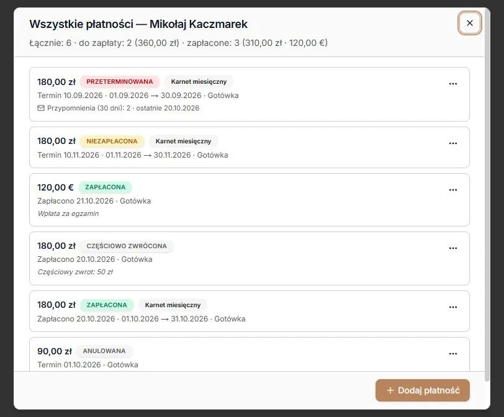Open options menu for CZĘŚCIOWO ZWRÓCONA payment
Image resolution: width=504 pixels, height=417 pixels.
(453, 248)
